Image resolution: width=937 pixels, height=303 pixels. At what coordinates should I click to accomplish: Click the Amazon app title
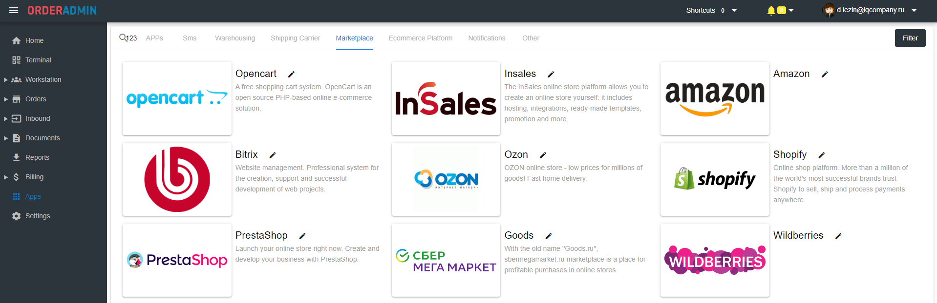tap(791, 74)
